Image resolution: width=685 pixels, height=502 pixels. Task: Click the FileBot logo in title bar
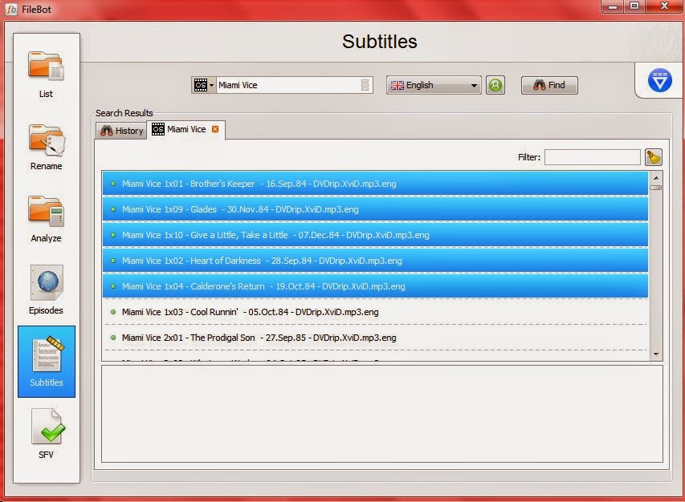(x=11, y=9)
